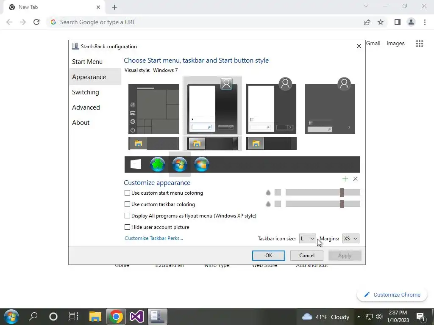Pick the Windows 7 glass orb Start button

pyautogui.click(x=180, y=164)
